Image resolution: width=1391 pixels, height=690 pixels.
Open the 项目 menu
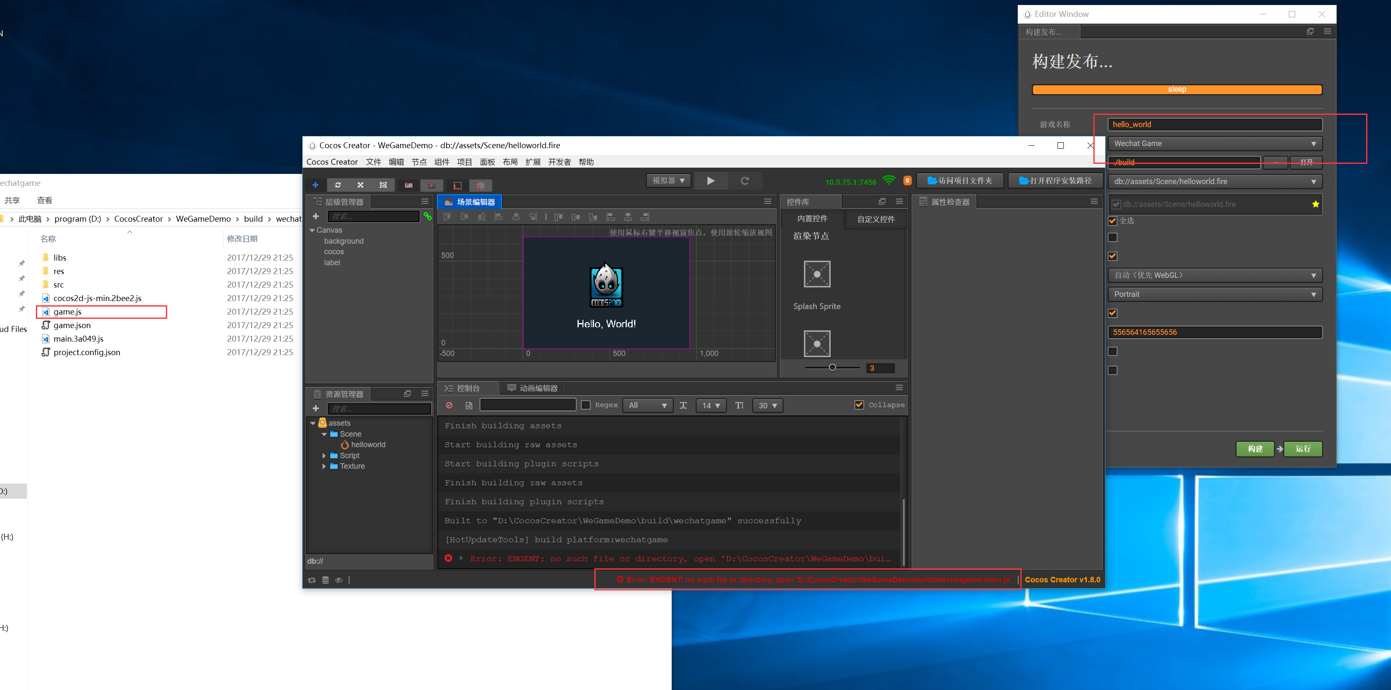464,162
